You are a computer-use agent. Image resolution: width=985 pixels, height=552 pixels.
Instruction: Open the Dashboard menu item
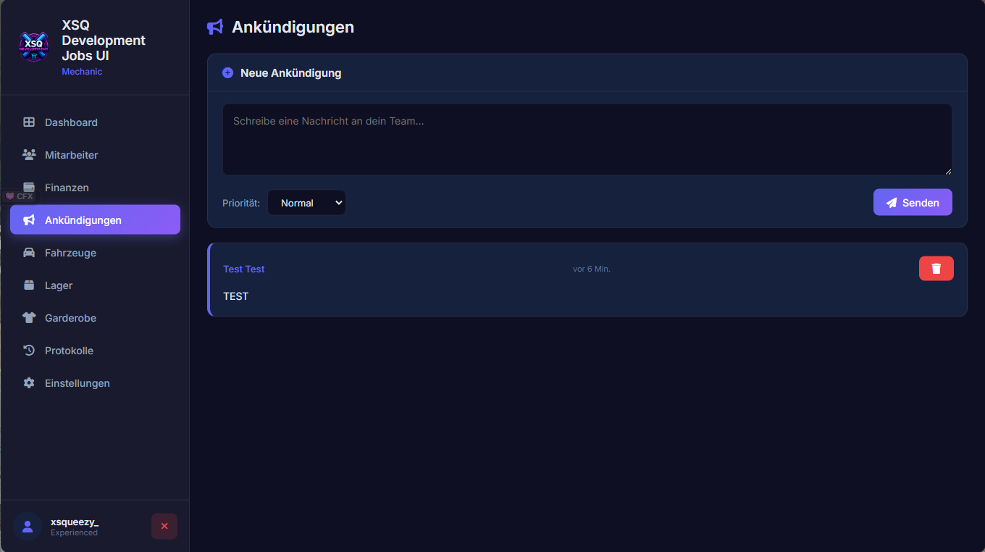click(95, 122)
